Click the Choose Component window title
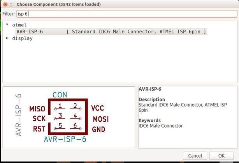The image size is (239, 163). point(59,4)
